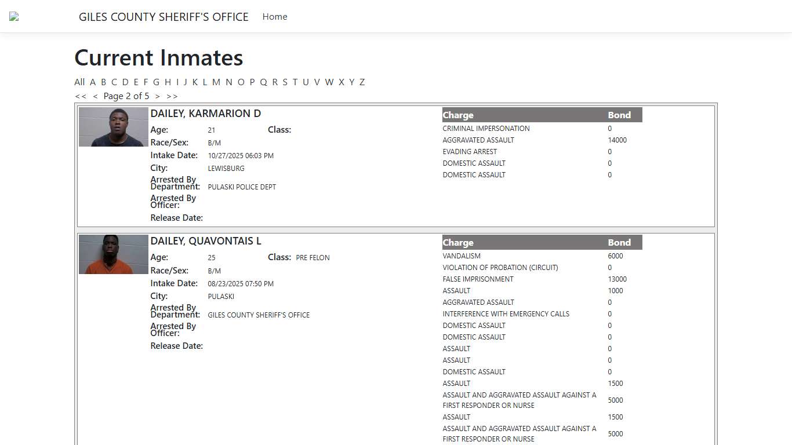This screenshot has height=445, width=792.
Task: Advance to the next page using >
Action: click(158, 96)
